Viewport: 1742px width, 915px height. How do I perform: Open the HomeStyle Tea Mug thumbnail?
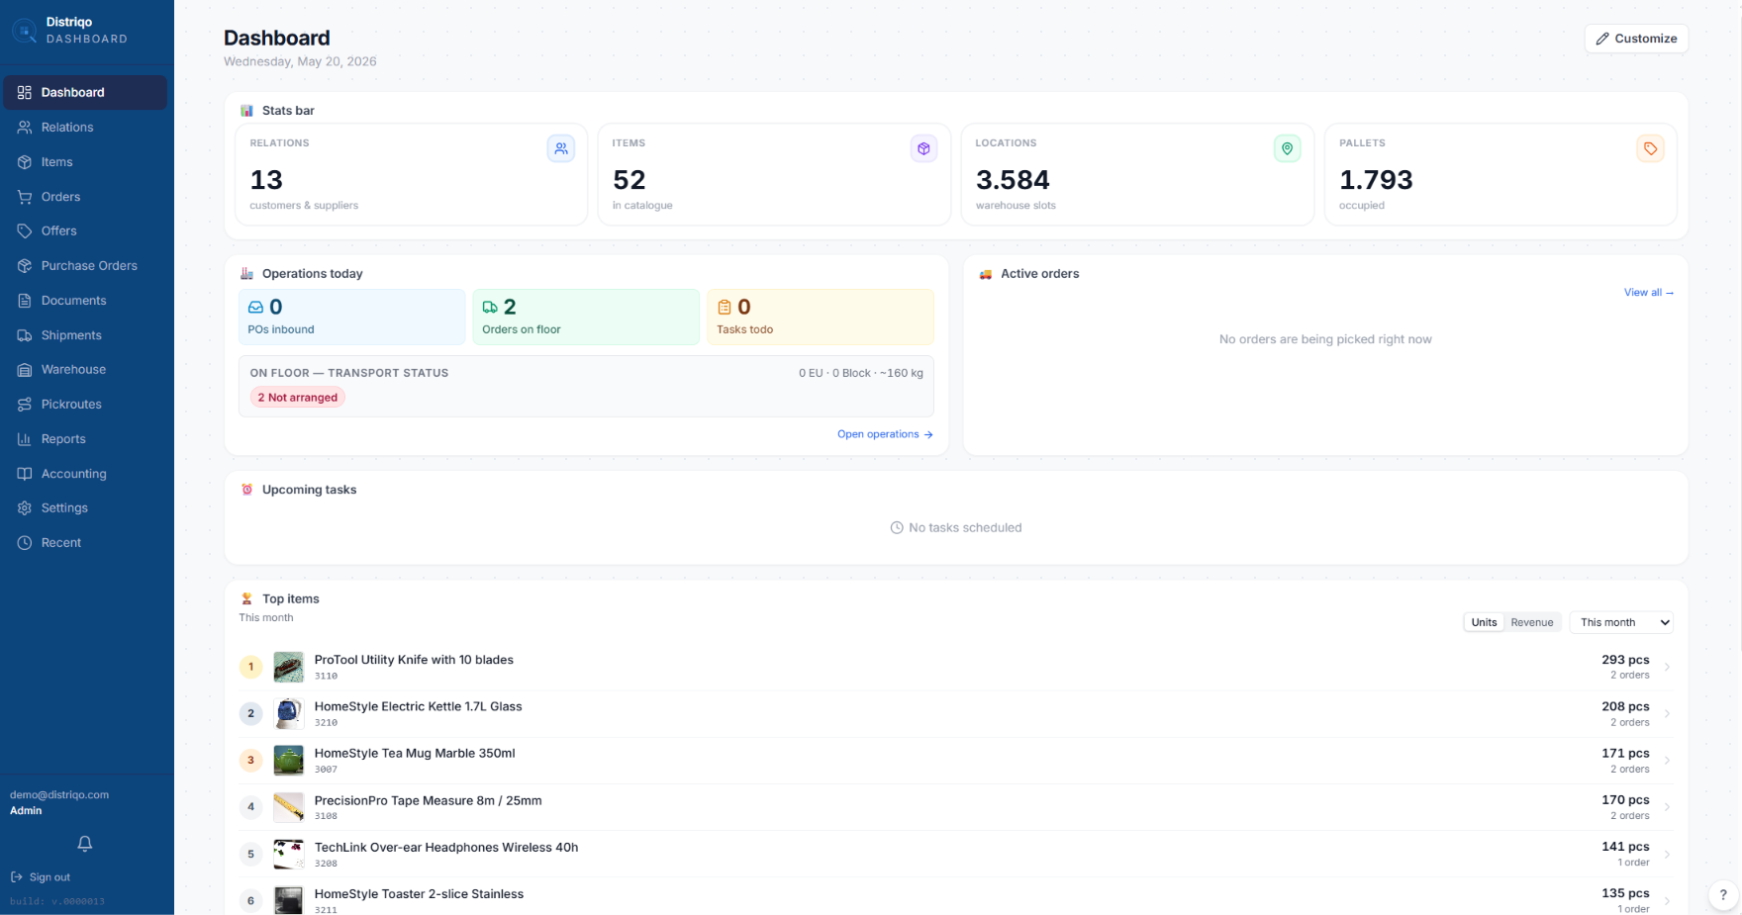(x=289, y=761)
